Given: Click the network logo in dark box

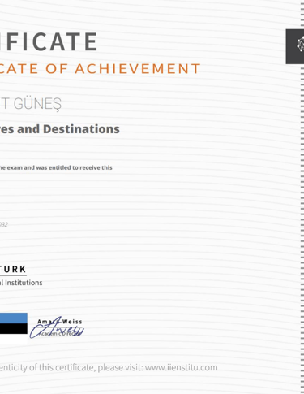Looking at the screenshot, I should [x=295, y=46].
